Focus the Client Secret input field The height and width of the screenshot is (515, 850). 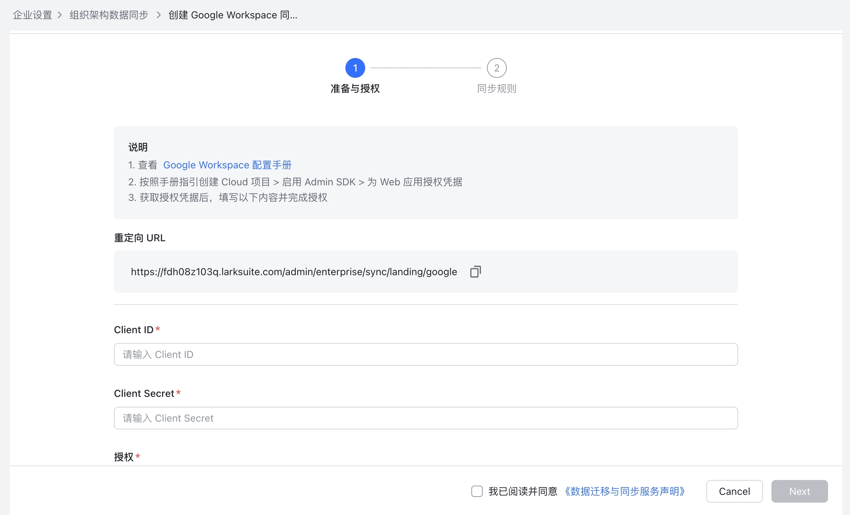click(x=426, y=418)
